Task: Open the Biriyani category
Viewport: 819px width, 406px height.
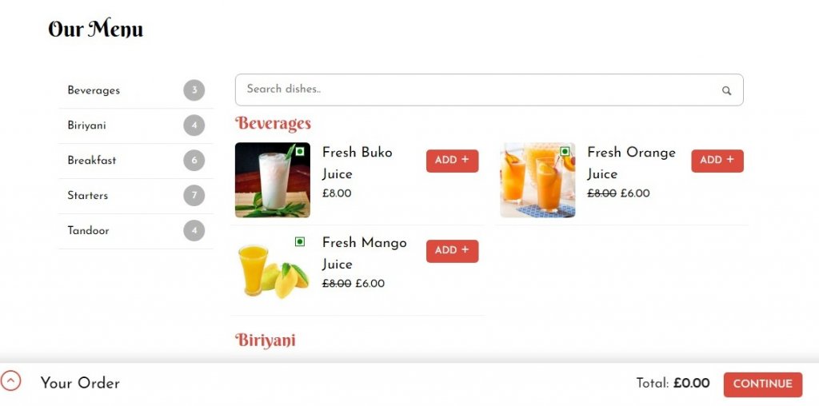Action: (136, 125)
